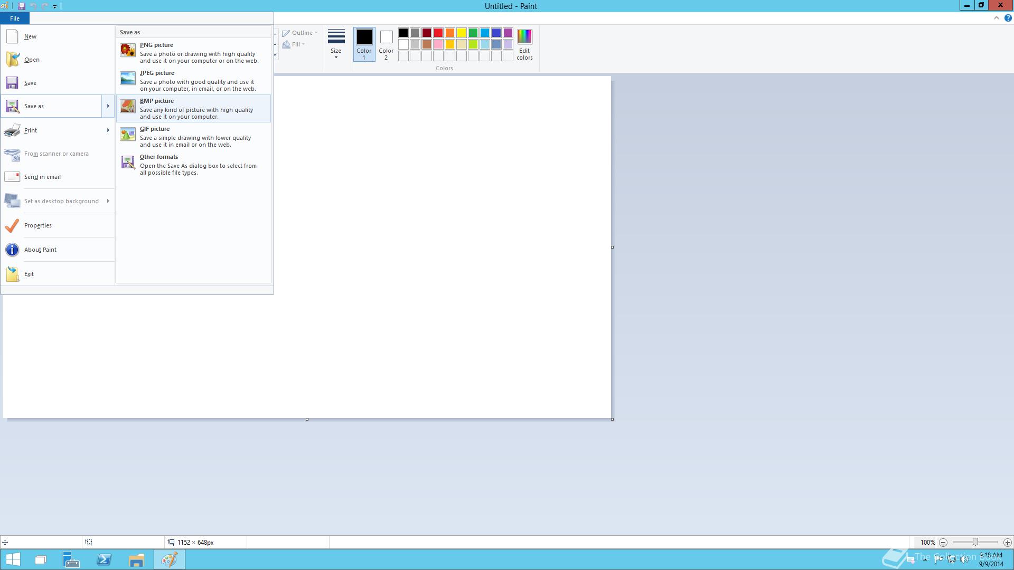
Task: Choose Exit from File menu
Action: click(x=58, y=274)
